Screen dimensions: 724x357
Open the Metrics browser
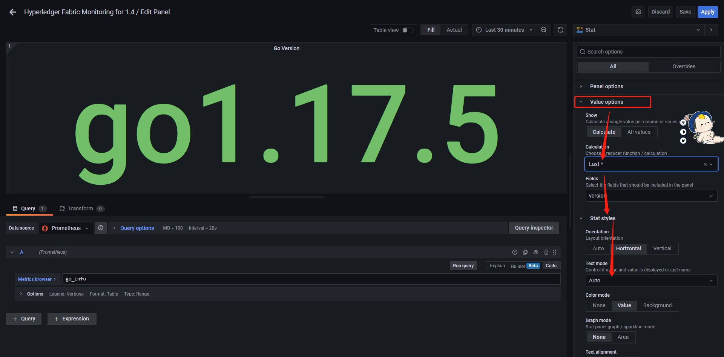click(x=37, y=279)
